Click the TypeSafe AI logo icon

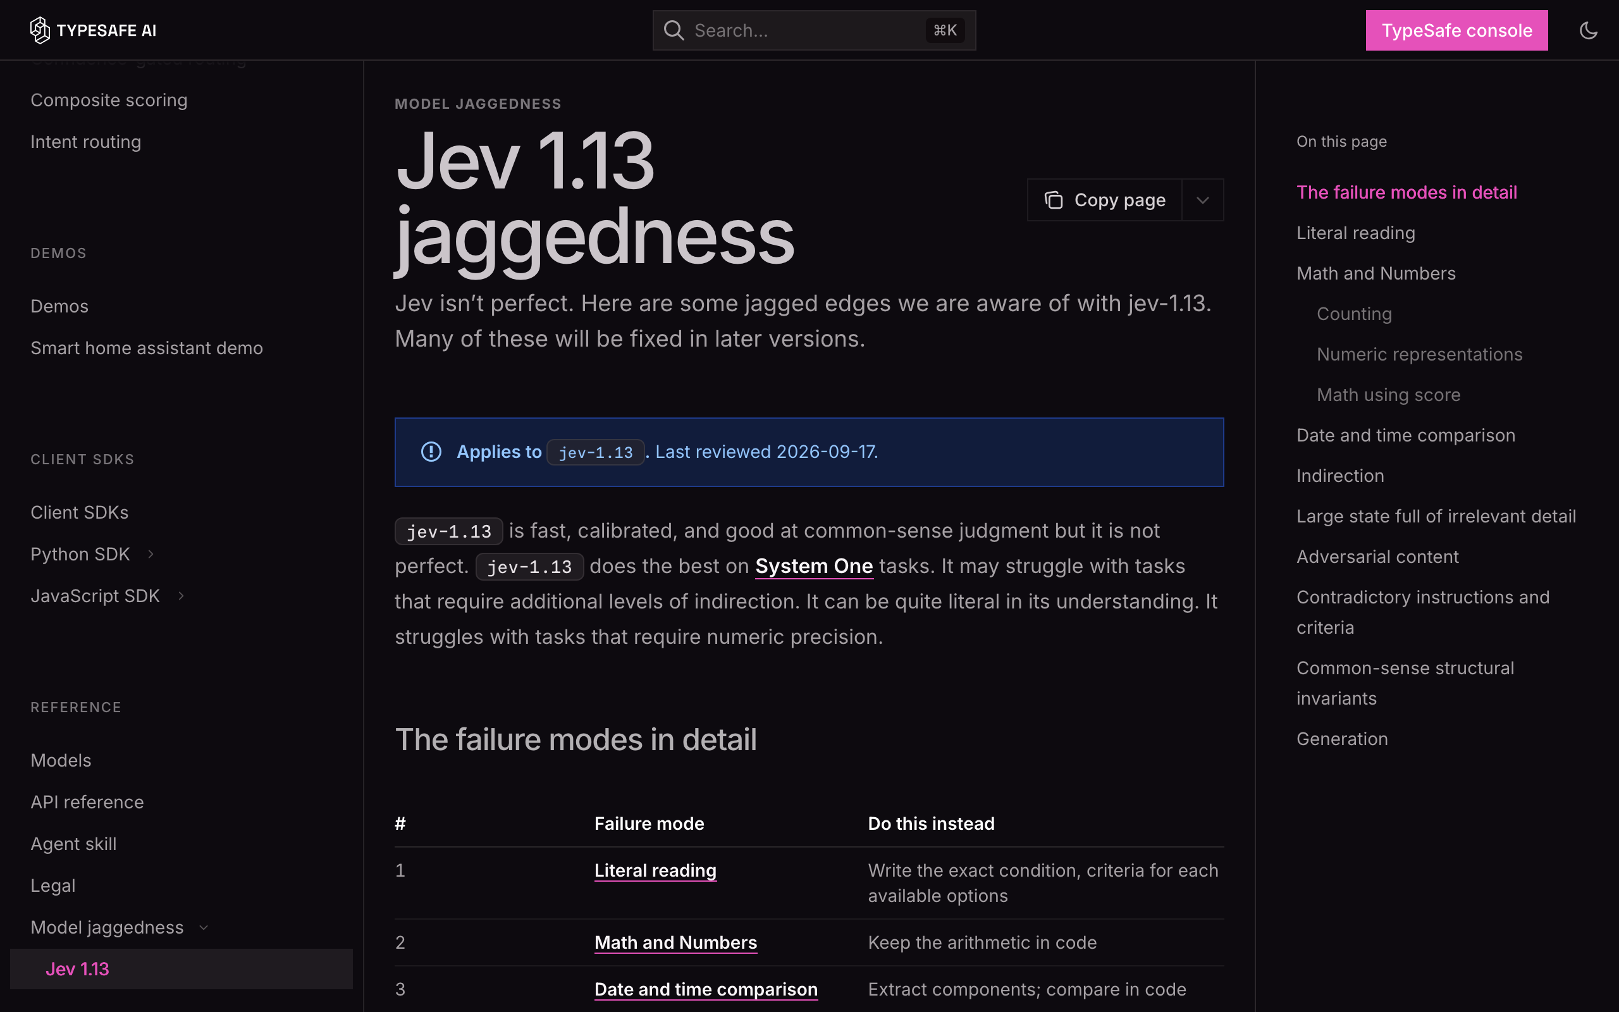point(40,30)
